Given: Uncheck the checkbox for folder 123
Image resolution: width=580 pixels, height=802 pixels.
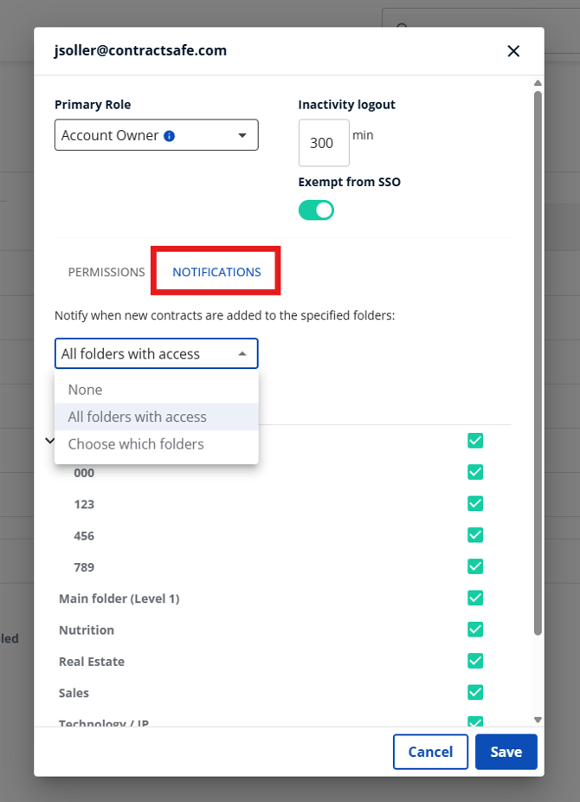Looking at the screenshot, I should tap(475, 503).
